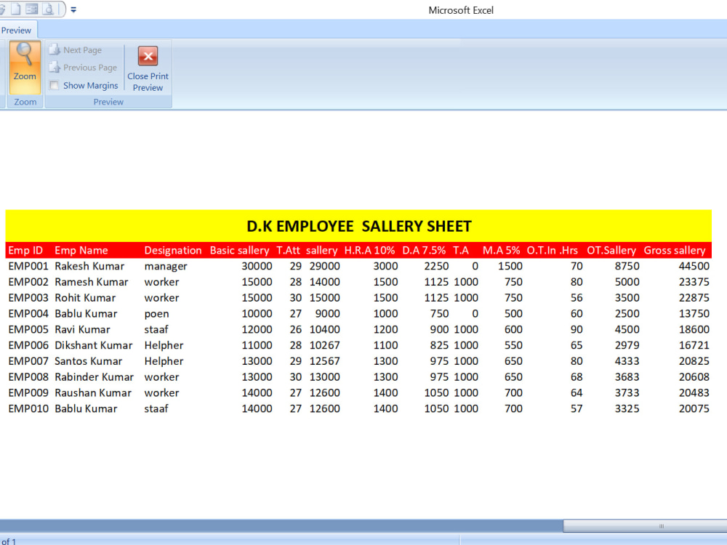Screen dimensions: 727x545
Task: Click the New blank document icon in quick access toolbar
Action: click(x=16, y=9)
